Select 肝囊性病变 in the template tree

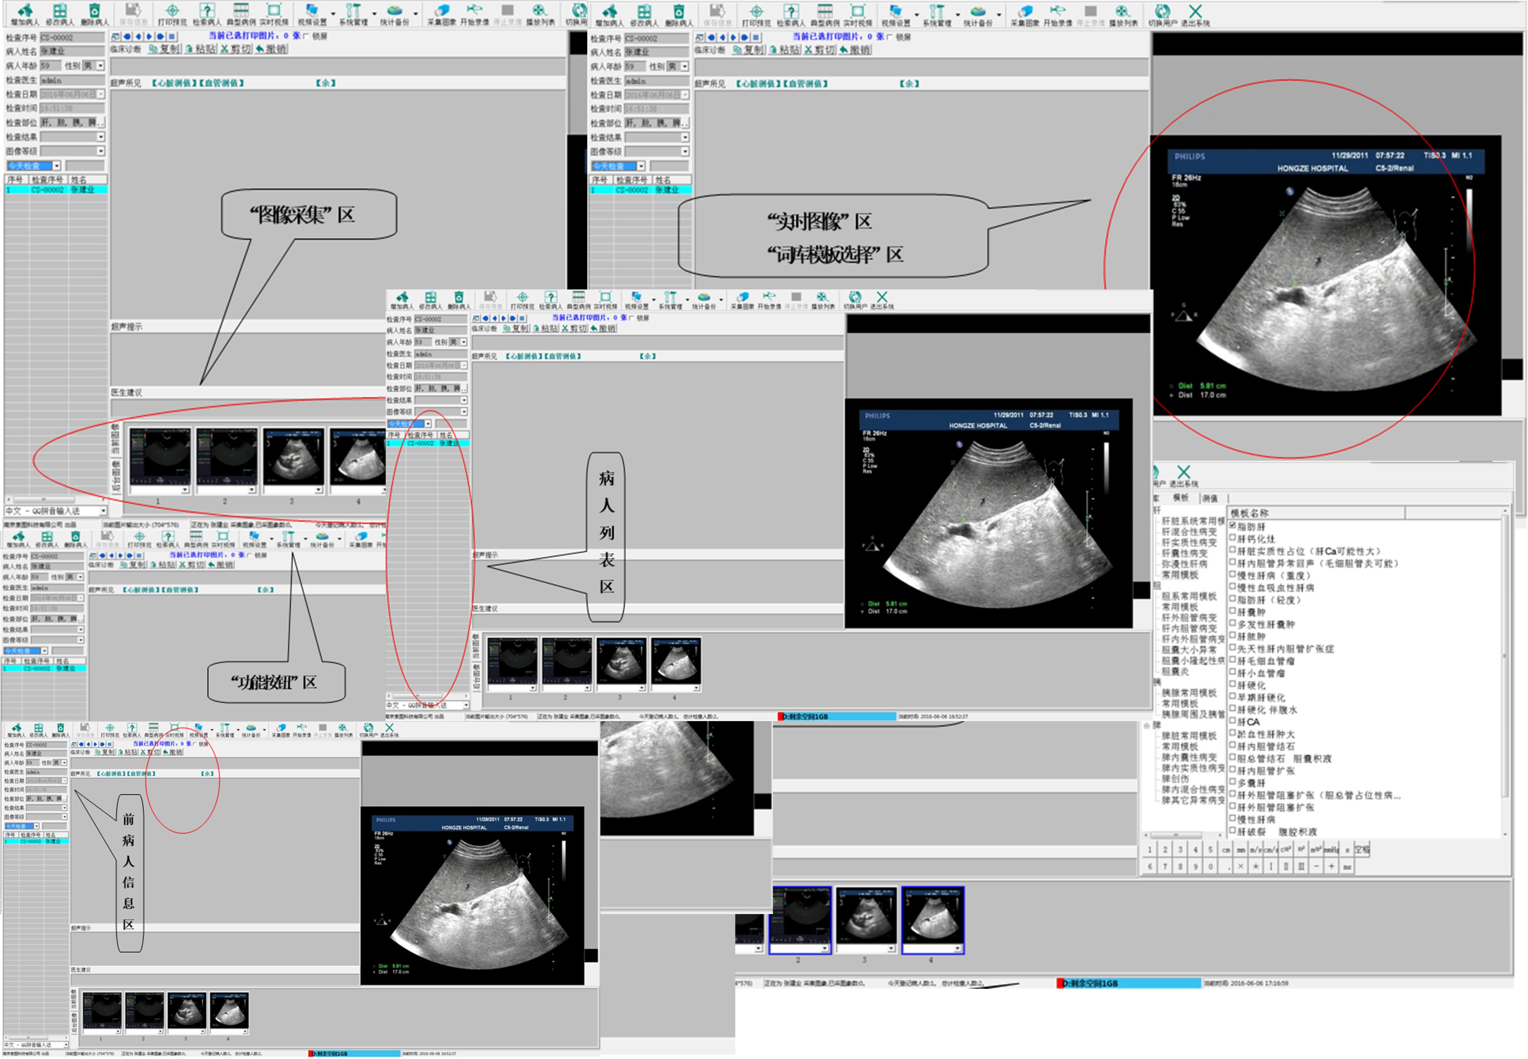pyautogui.click(x=1184, y=553)
